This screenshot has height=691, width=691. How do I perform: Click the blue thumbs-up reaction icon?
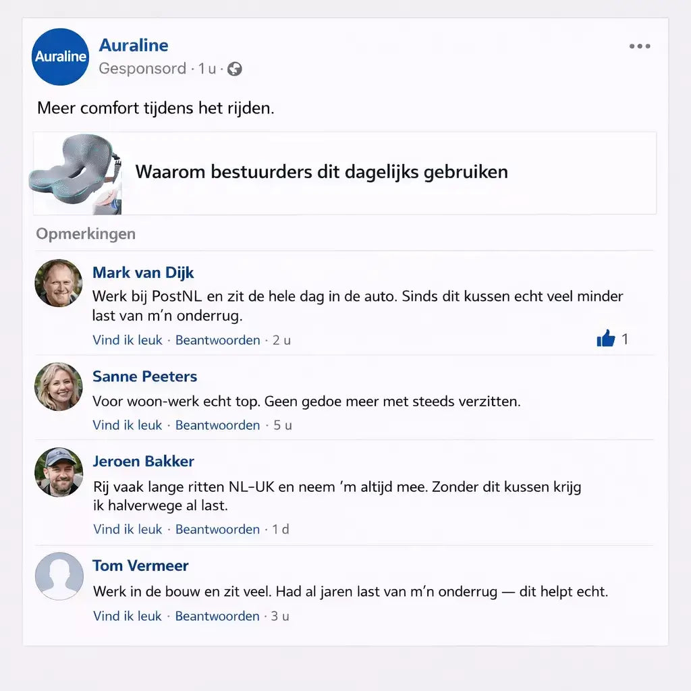point(605,339)
